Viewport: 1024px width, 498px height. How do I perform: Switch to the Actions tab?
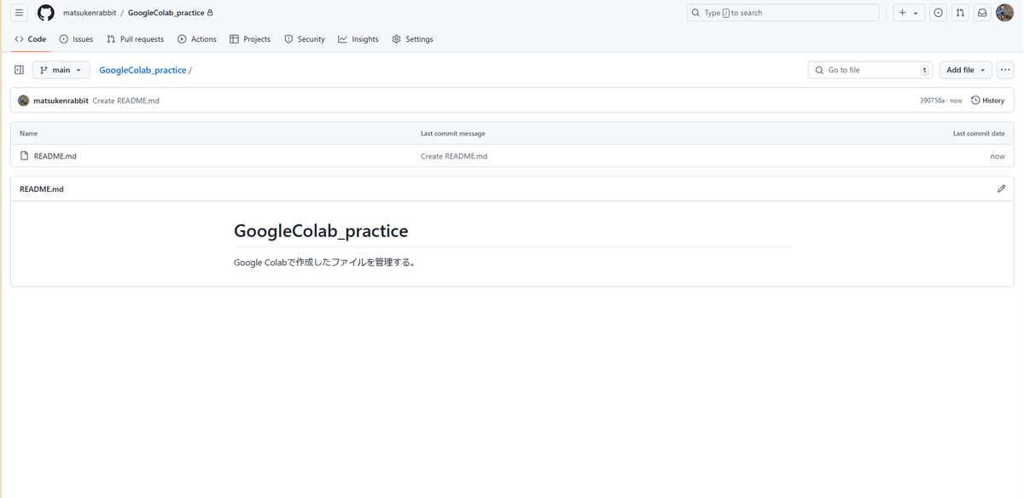tap(197, 38)
